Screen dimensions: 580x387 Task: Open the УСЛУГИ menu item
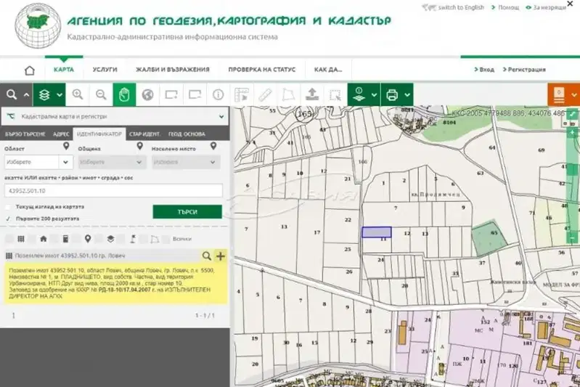[x=105, y=70]
